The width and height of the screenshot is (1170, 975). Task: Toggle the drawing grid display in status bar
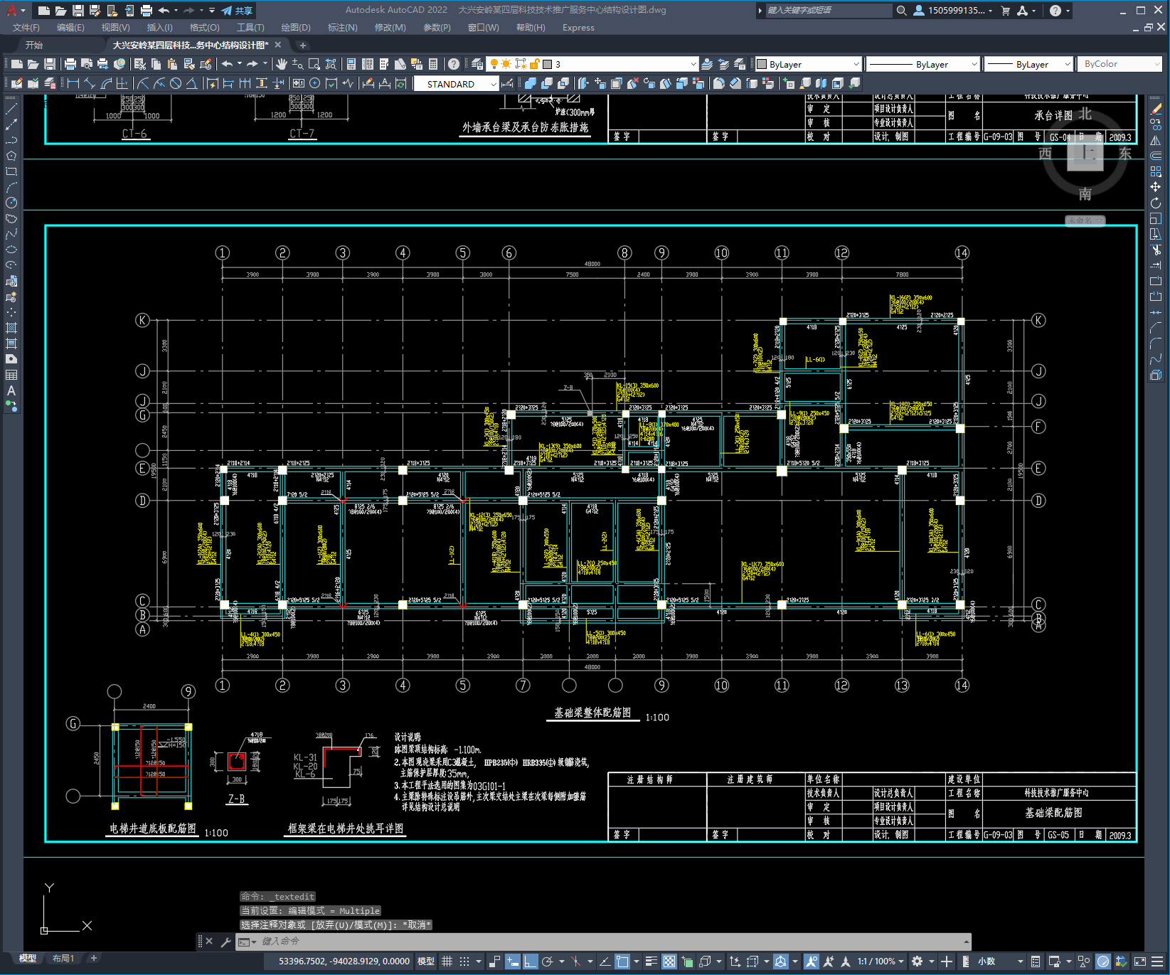point(447,961)
